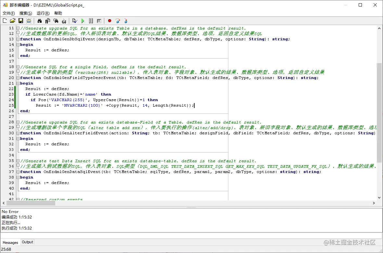The width and height of the screenshot is (383, 253).
Task: Collapse function fold at line 30
Action: point(18,133)
